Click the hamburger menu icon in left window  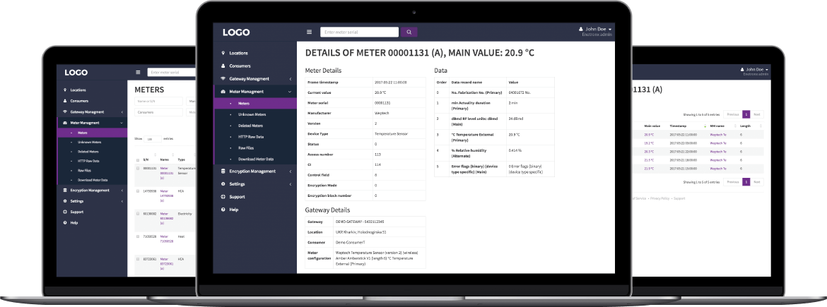coord(138,72)
